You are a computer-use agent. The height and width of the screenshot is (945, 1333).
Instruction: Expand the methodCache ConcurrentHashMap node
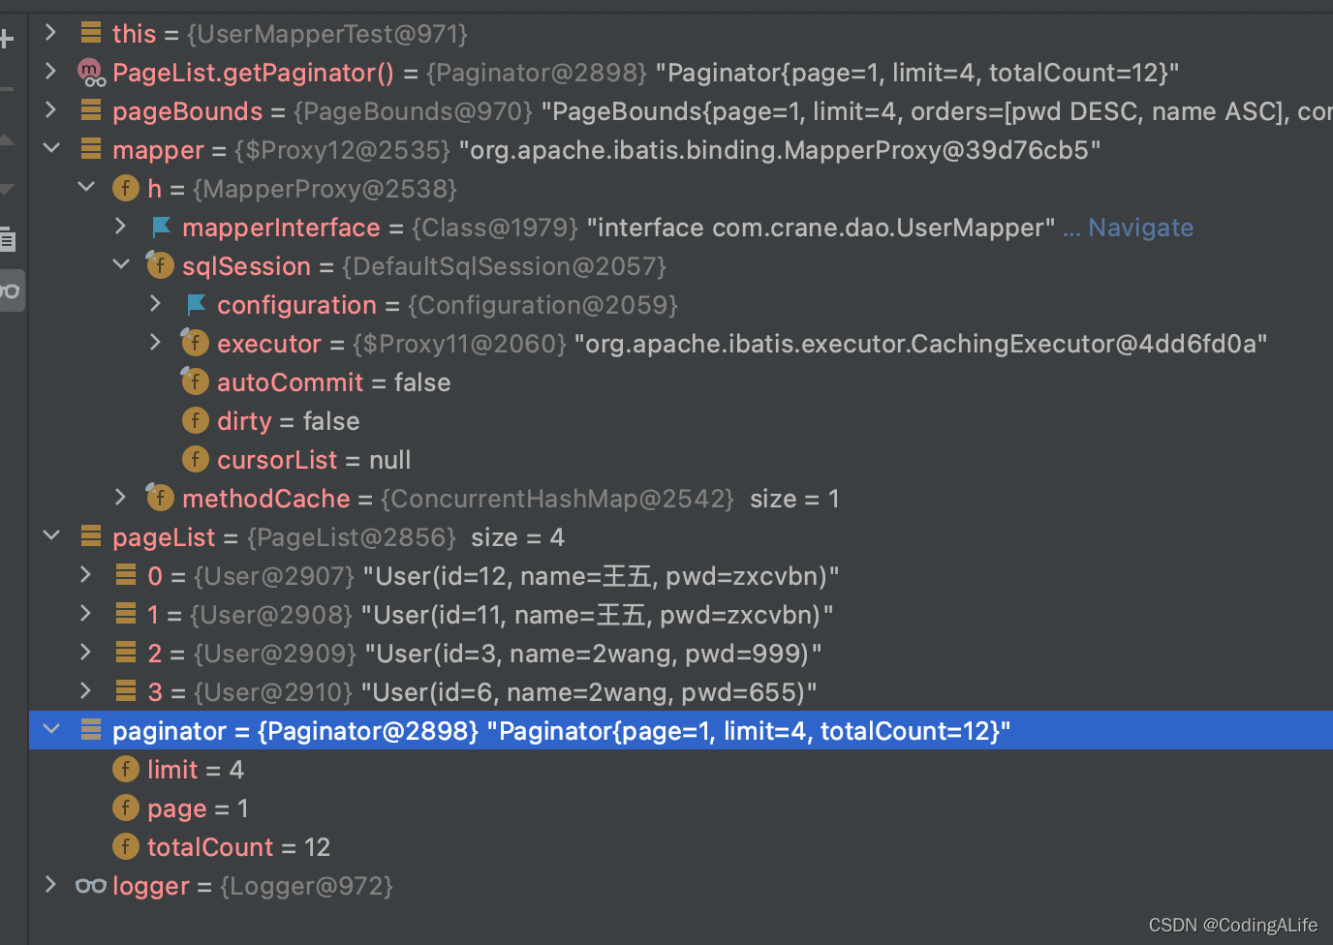click(x=120, y=497)
